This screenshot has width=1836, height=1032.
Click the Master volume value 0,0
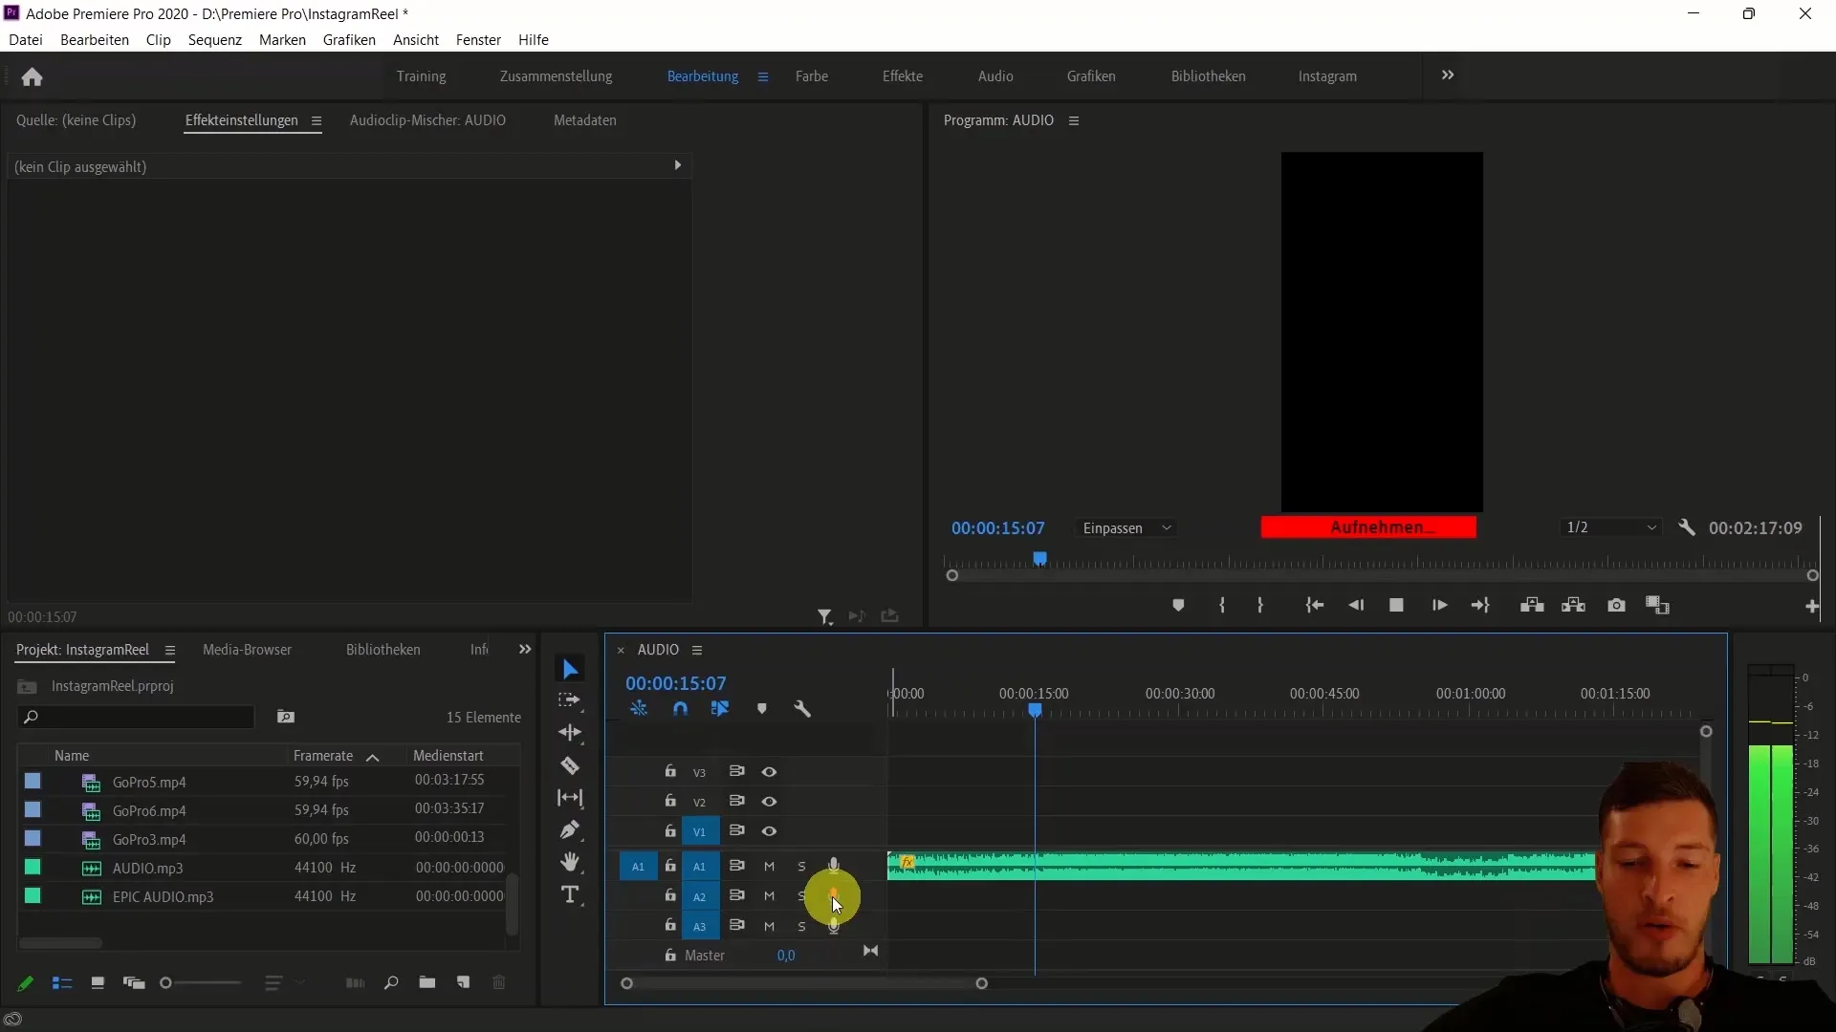786,956
